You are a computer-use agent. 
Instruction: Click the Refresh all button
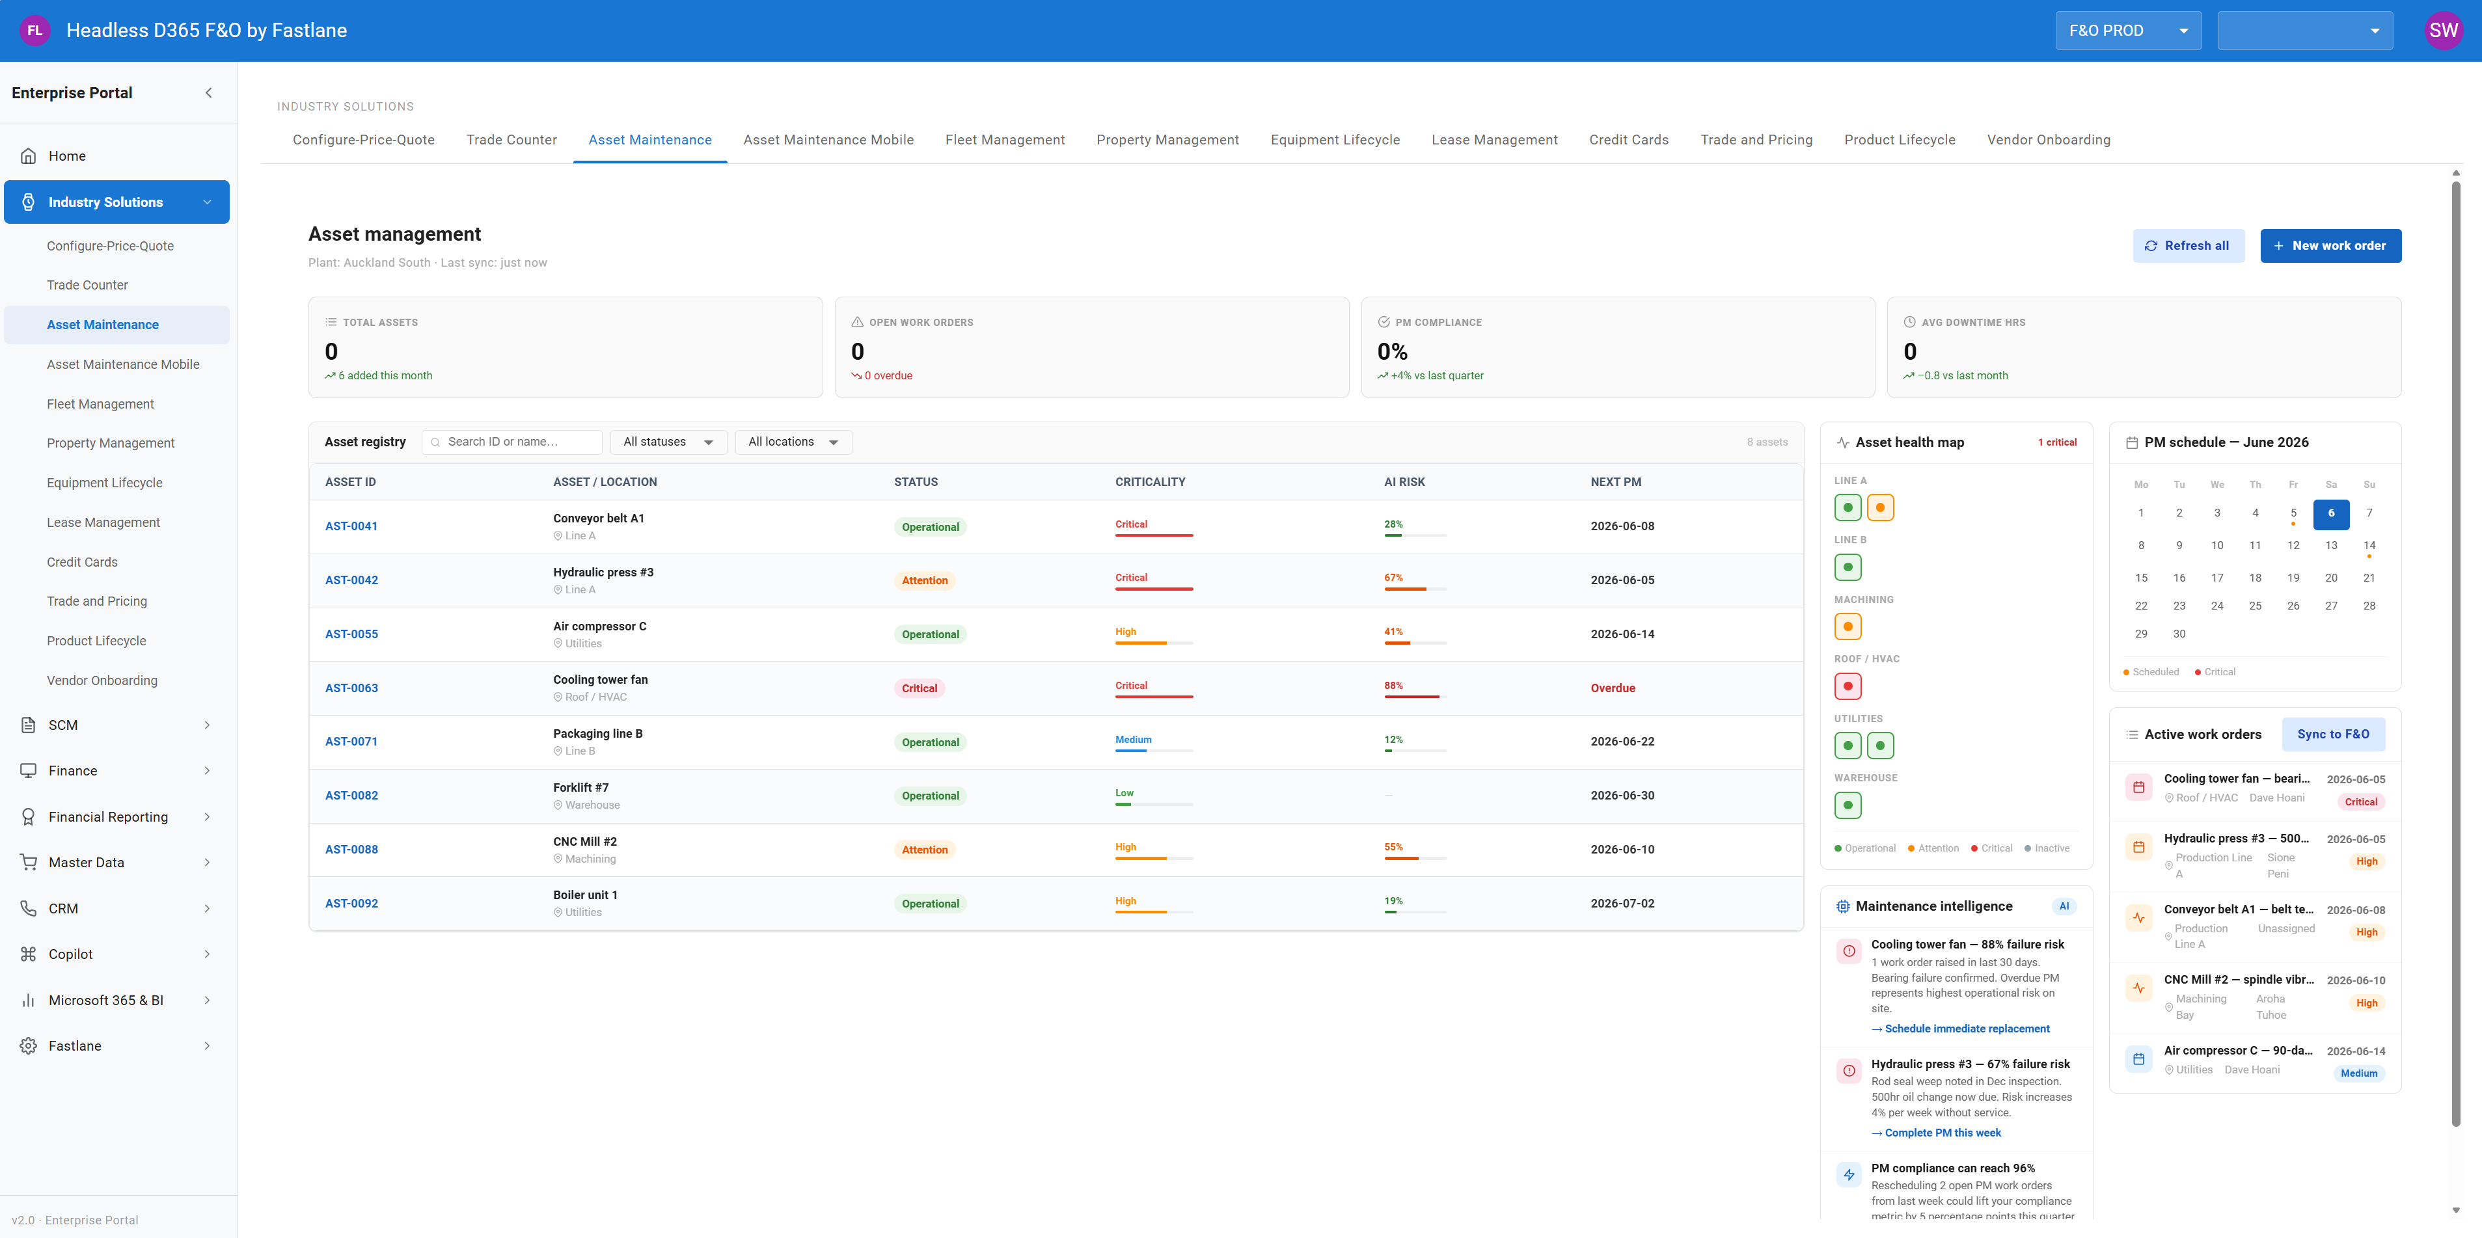2188,246
